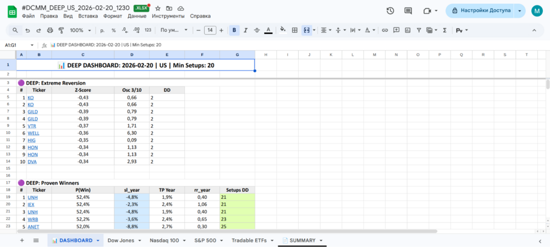This screenshot has width=550, height=247.
Task: Increase font size with plus button
Action: tap(221, 31)
